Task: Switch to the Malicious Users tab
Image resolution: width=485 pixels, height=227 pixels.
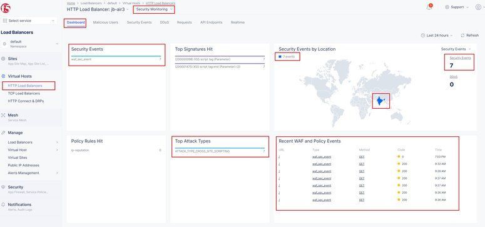Action: pyautogui.click(x=106, y=23)
